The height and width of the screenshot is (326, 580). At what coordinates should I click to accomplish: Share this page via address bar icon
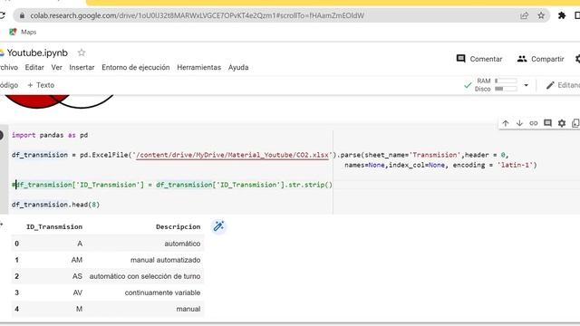(524, 15)
